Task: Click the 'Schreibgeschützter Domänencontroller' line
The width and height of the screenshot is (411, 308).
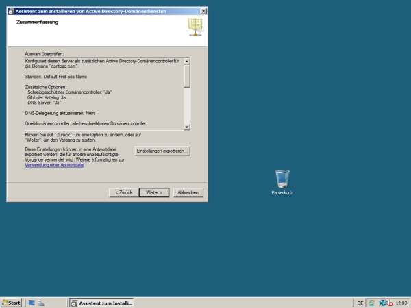Action: pos(70,92)
